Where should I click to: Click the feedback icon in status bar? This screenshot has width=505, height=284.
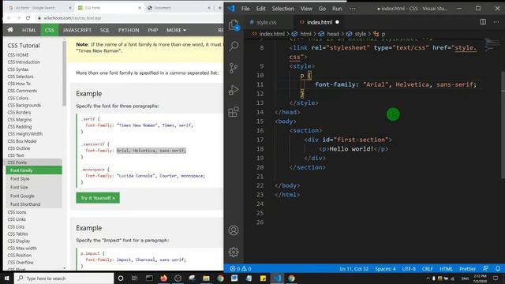tap(486, 268)
